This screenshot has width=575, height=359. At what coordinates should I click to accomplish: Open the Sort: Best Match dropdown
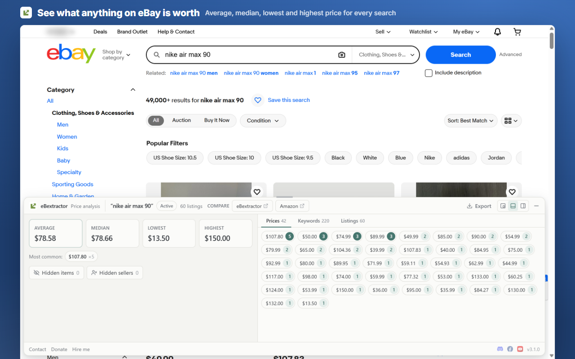(470, 121)
